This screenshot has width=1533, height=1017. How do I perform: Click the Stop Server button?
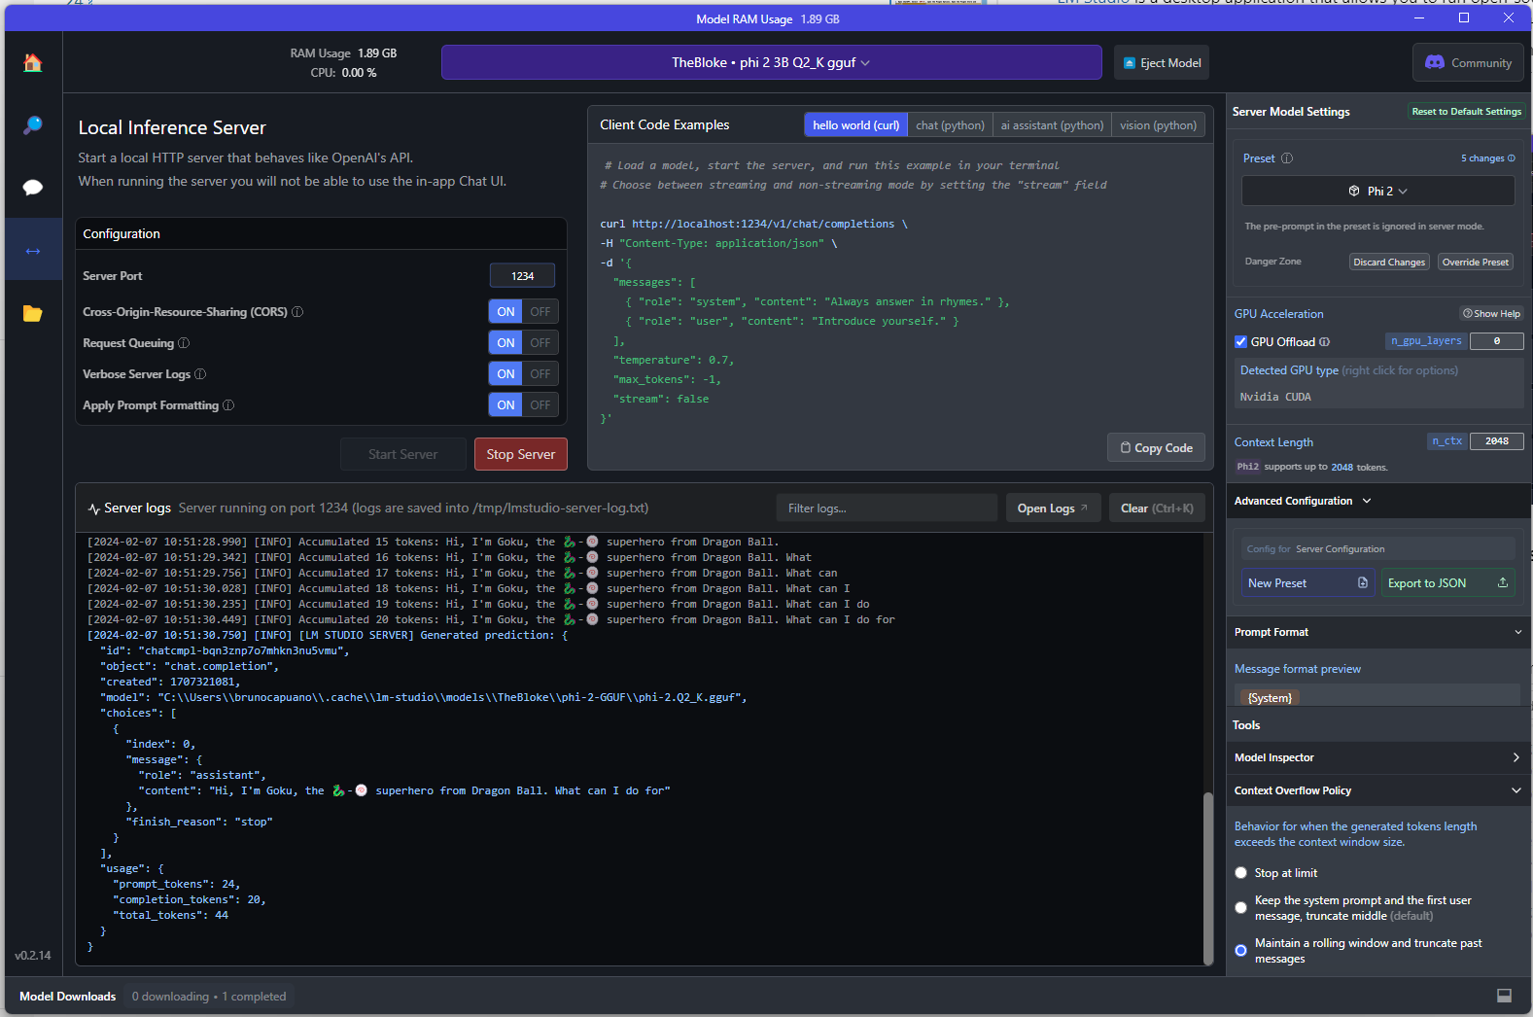coord(521,454)
